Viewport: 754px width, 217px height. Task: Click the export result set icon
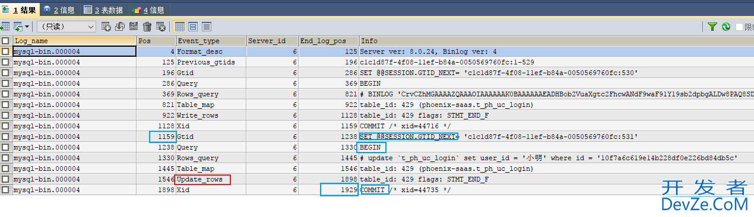(4, 27)
